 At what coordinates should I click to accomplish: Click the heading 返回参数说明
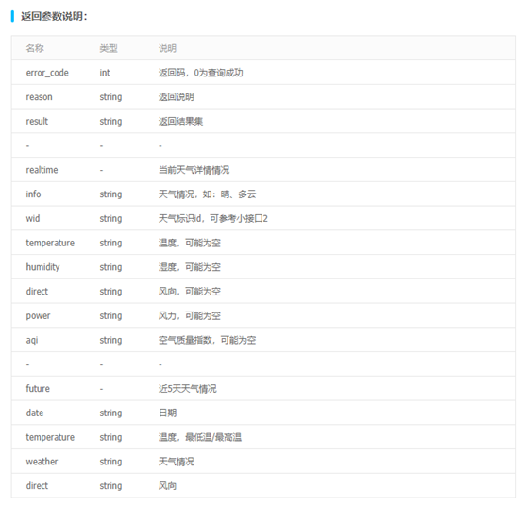(54, 16)
